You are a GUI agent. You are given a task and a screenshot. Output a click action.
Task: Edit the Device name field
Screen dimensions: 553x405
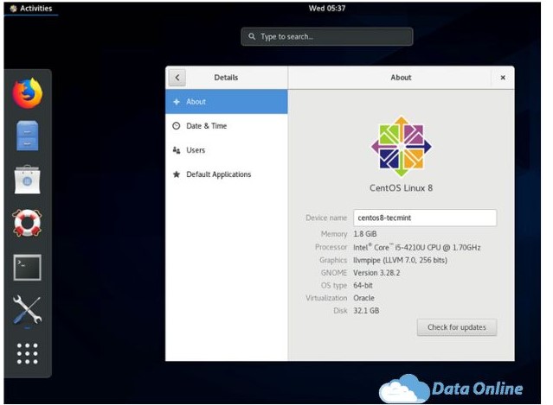click(x=425, y=218)
